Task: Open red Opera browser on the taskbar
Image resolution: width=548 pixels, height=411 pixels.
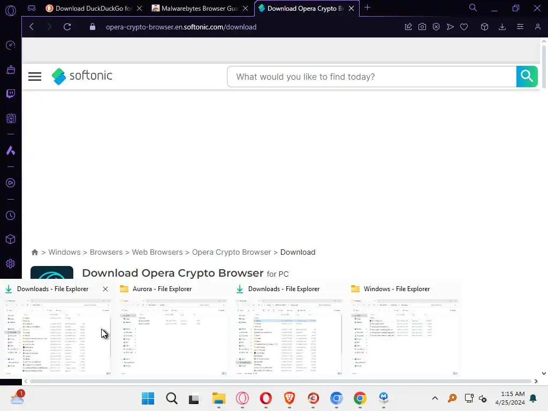Action: (266, 398)
